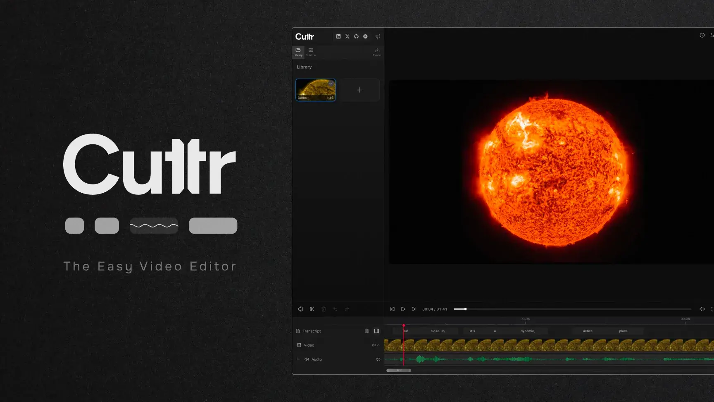Image resolution: width=714 pixels, height=402 pixels.
Task: Collapse the Video track chevron
Action: pos(378,345)
